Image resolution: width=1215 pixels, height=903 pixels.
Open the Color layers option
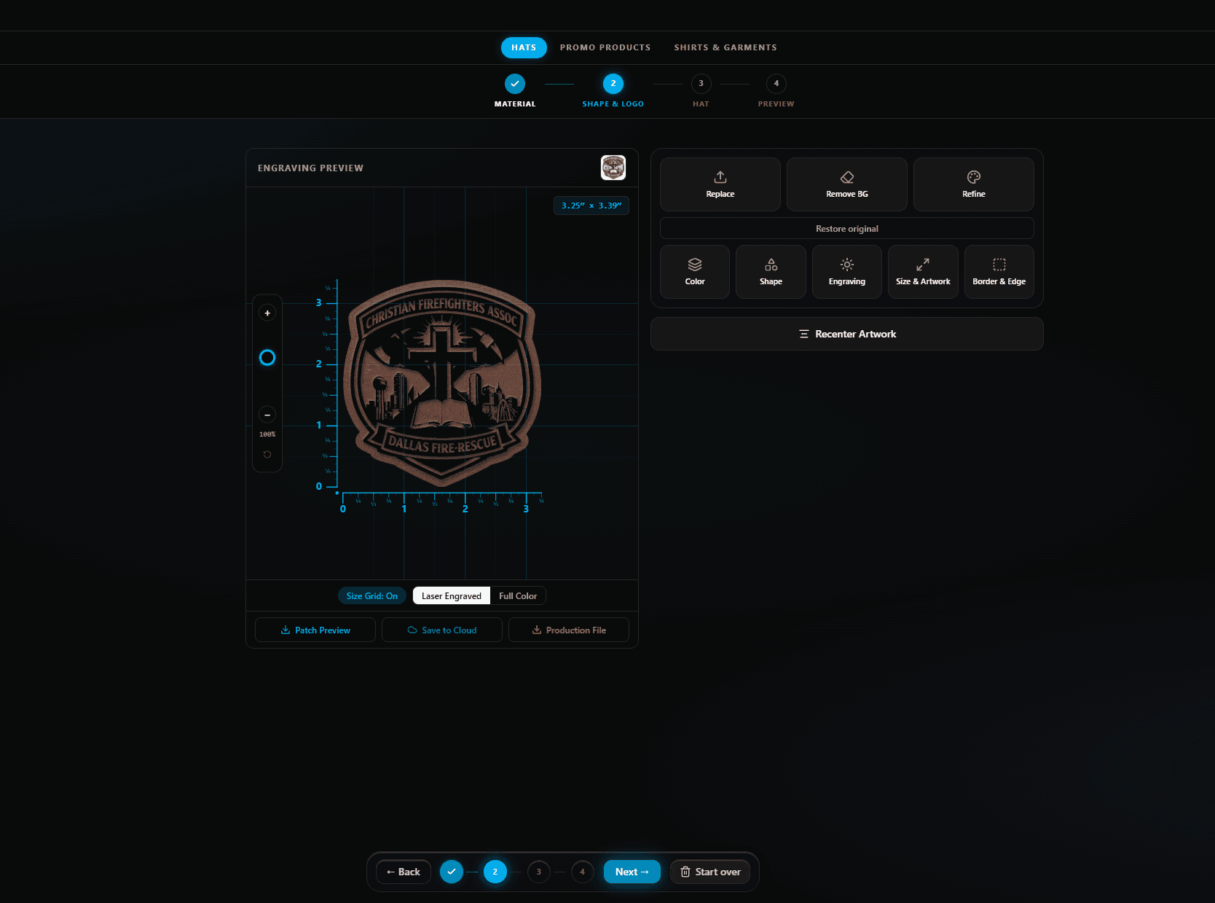(x=695, y=272)
